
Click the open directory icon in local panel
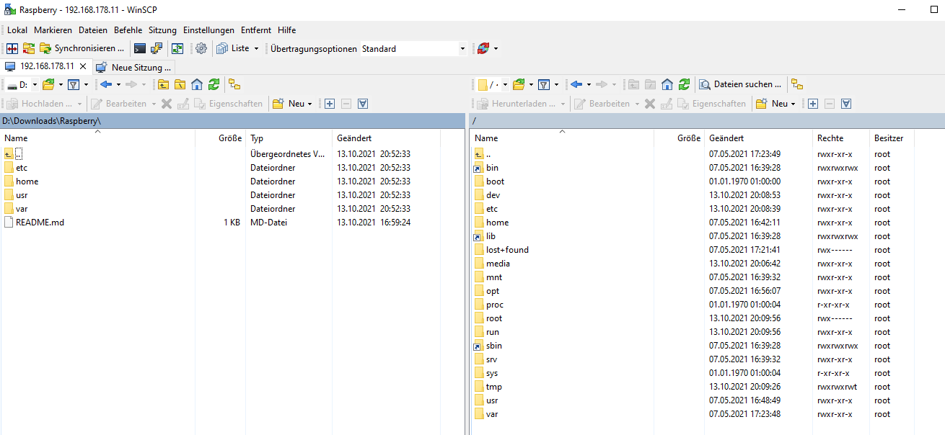(49, 84)
